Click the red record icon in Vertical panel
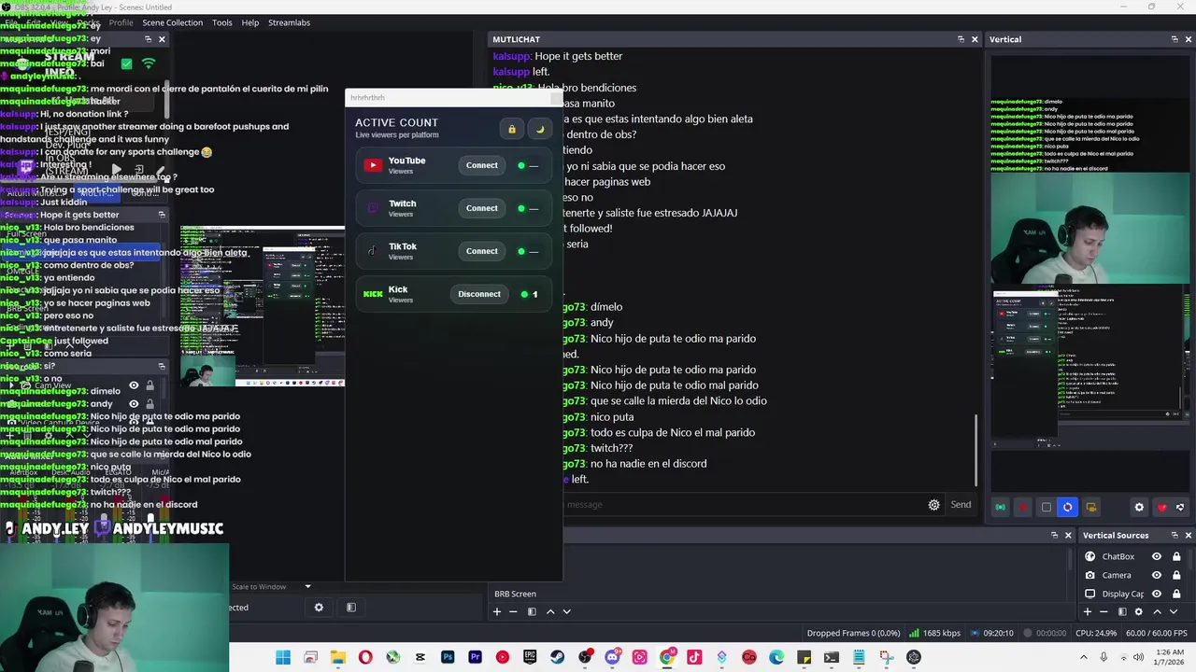Image resolution: width=1196 pixels, height=672 pixels. pyautogui.click(x=1023, y=507)
